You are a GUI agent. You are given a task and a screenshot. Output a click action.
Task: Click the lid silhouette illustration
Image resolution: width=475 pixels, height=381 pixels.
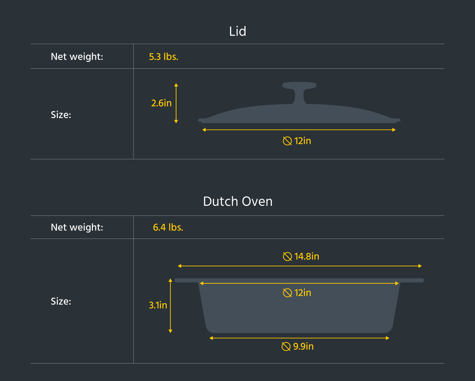tap(299, 102)
